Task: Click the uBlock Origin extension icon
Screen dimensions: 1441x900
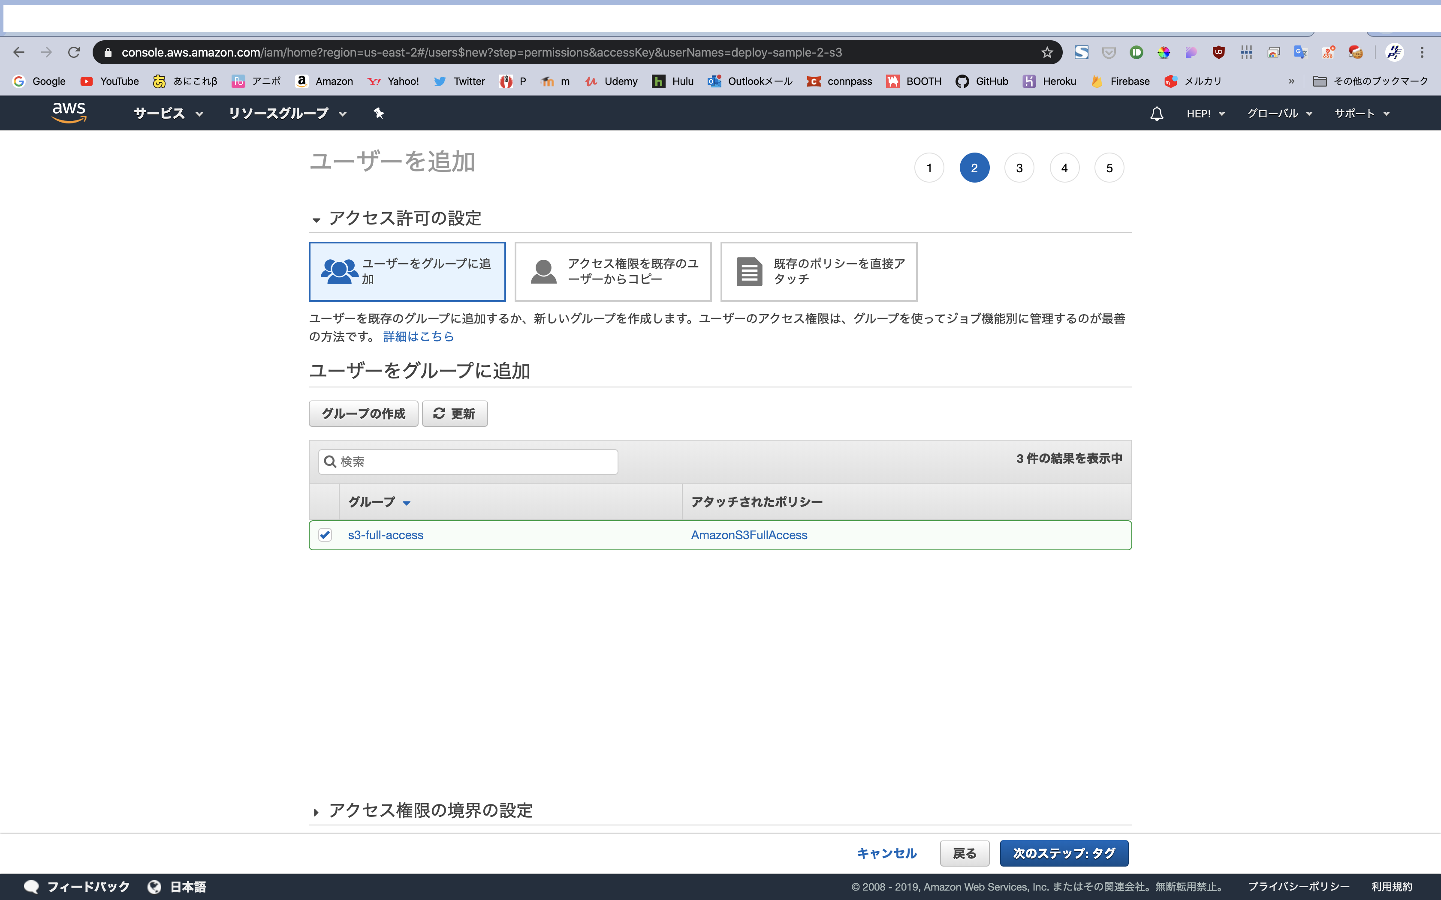Action: pyautogui.click(x=1218, y=52)
